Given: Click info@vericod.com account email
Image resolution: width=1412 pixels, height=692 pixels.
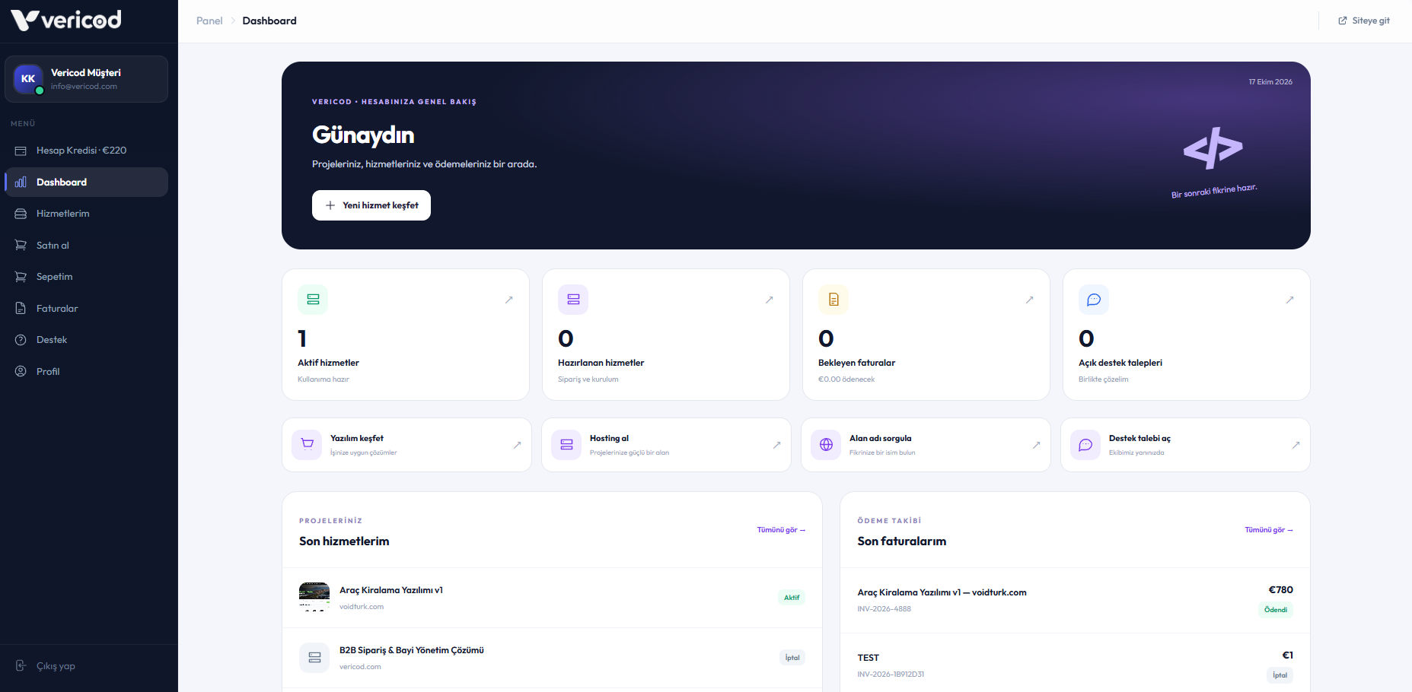Looking at the screenshot, I should [x=84, y=87].
